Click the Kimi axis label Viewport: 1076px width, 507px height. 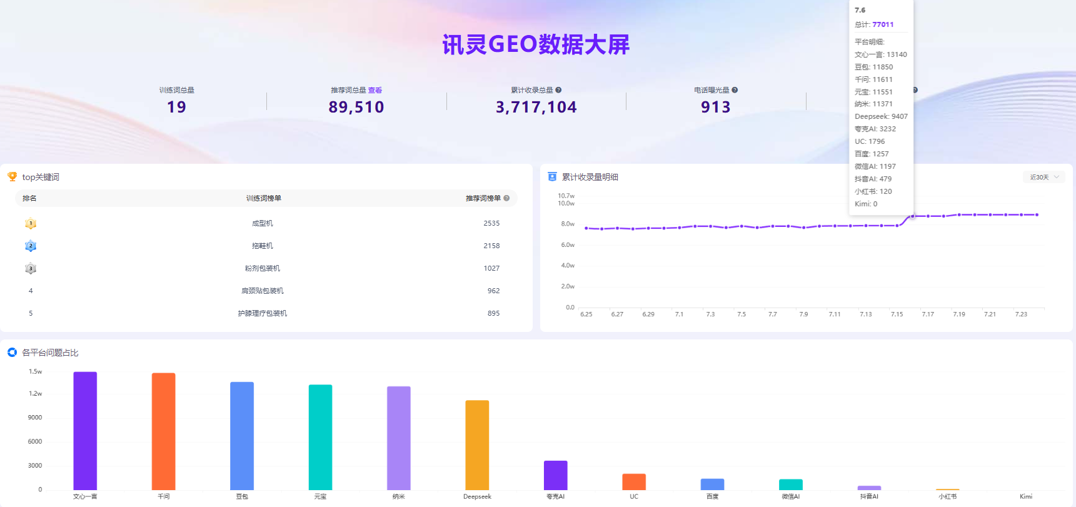click(1026, 496)
